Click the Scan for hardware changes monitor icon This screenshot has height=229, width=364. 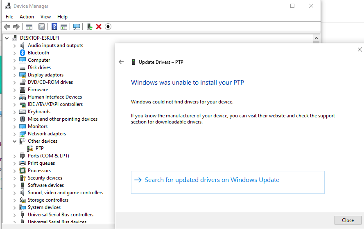(x=77, y=27)
